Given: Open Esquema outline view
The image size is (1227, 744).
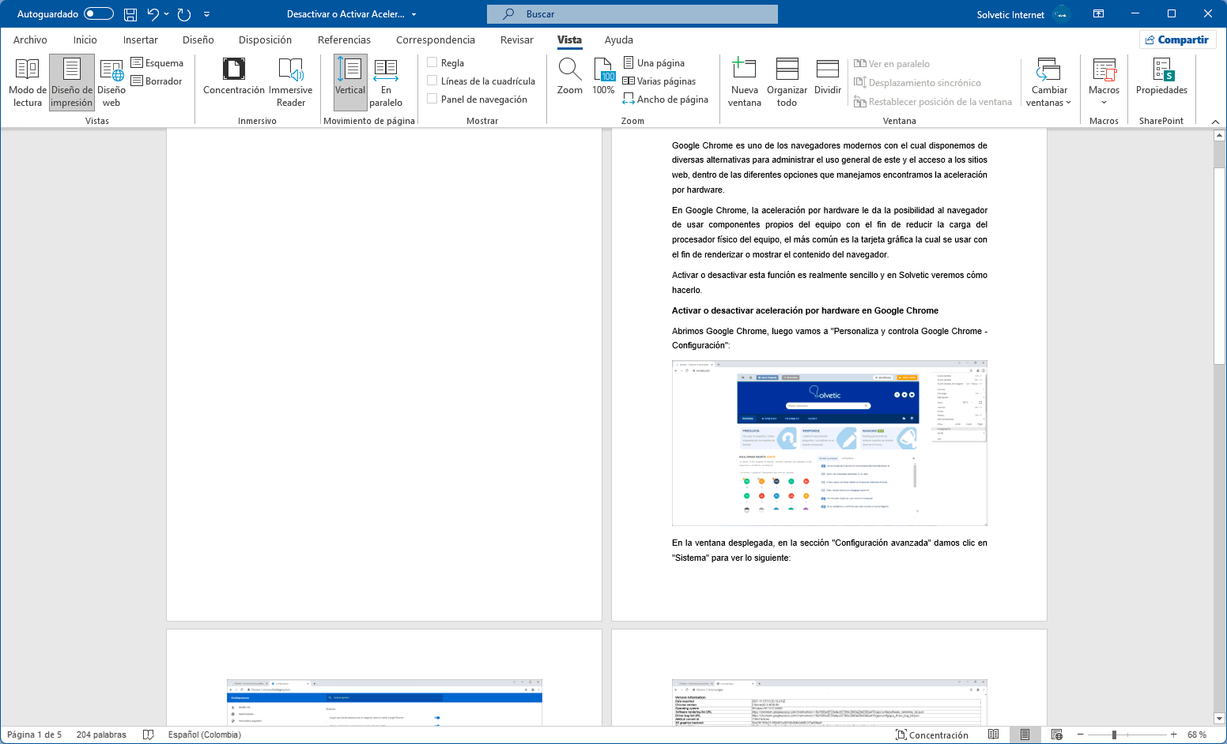Looking at the screenshot, I should click(x=157, y=63).
